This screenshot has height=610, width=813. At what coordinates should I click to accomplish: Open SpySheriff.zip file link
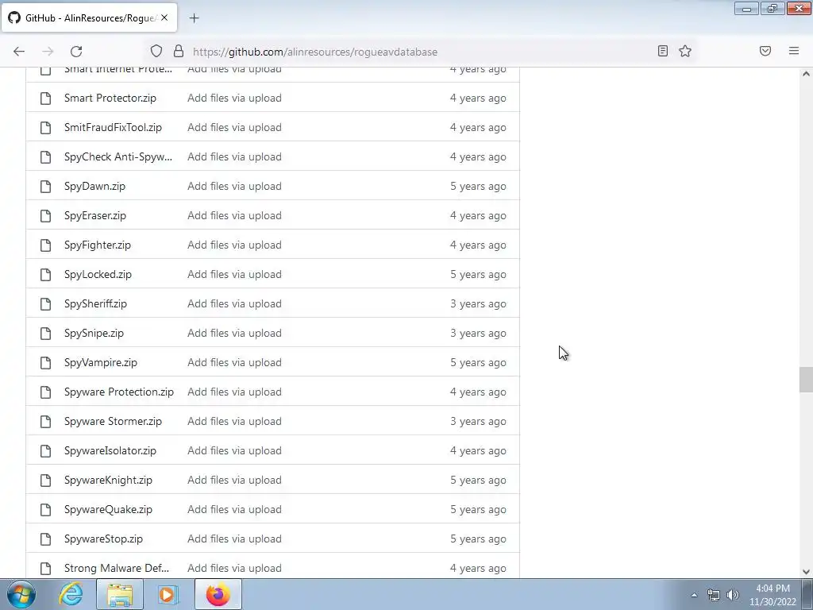(95, 304)
